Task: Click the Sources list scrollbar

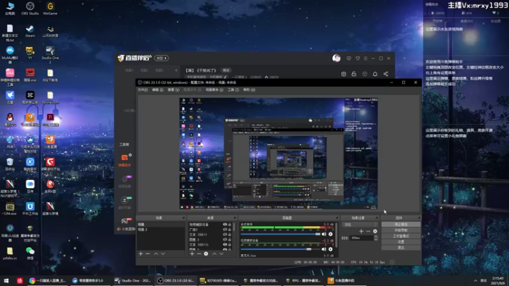Action: coord(234,227)
